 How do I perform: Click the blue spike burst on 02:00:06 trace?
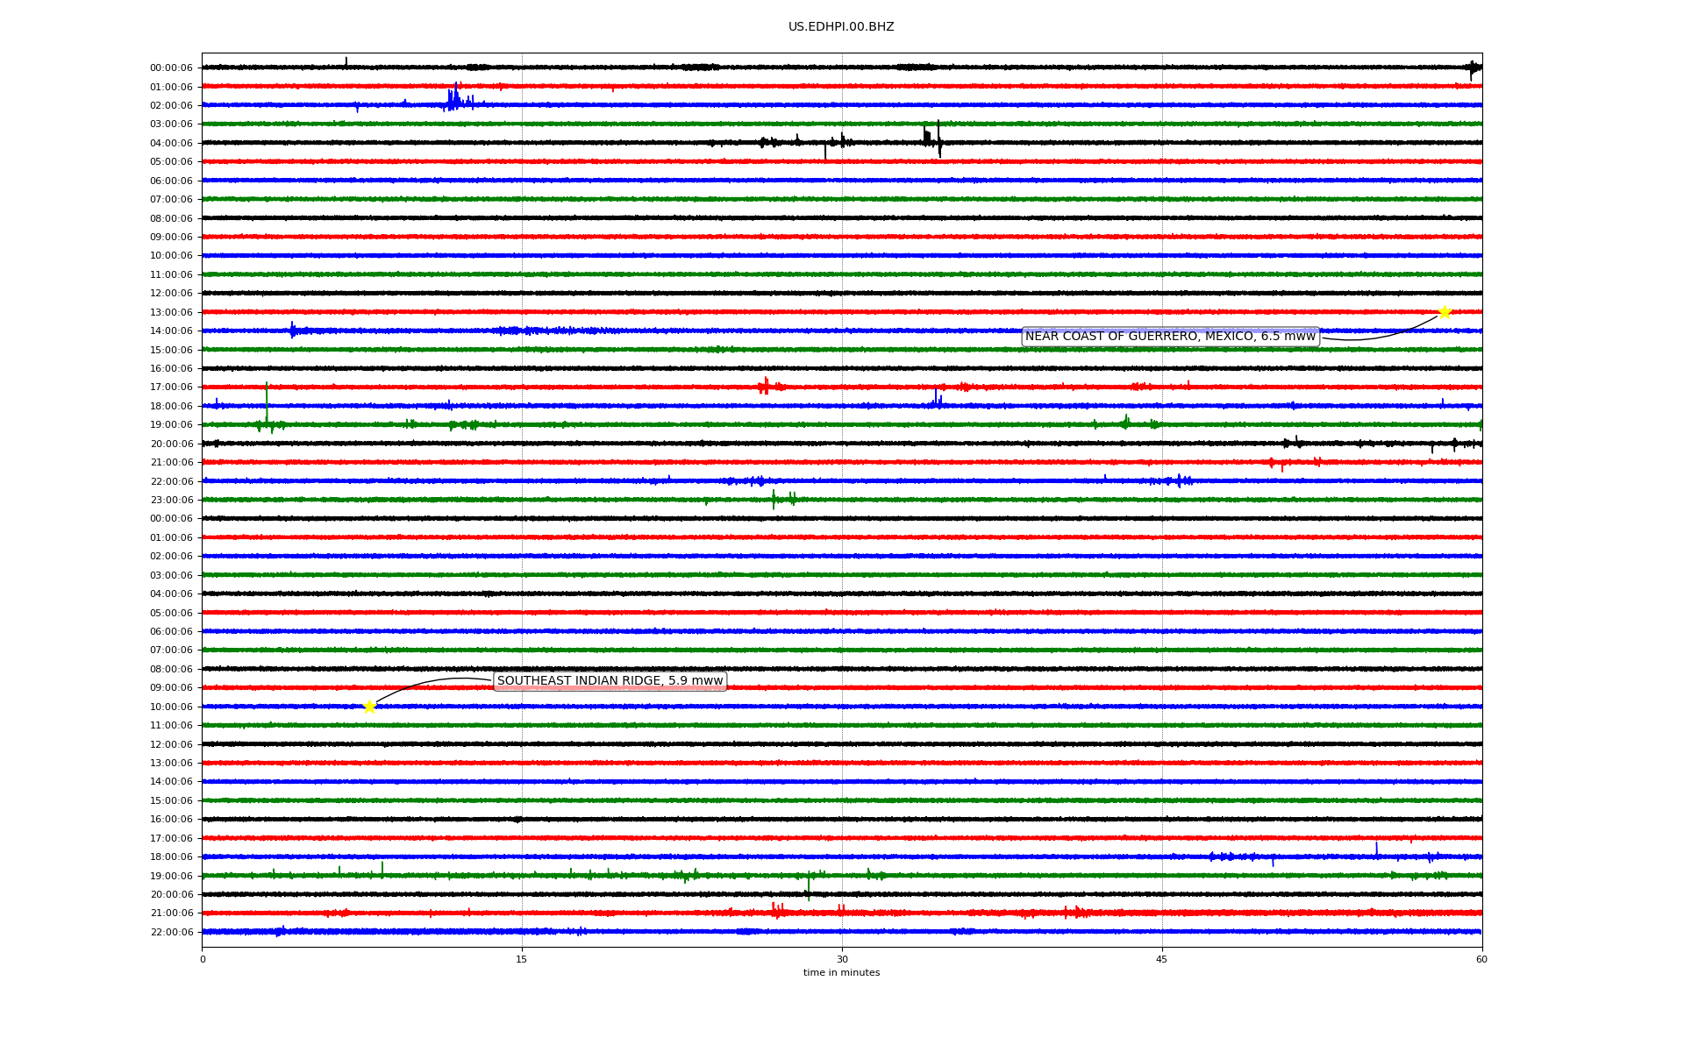[x=455, y=99]
